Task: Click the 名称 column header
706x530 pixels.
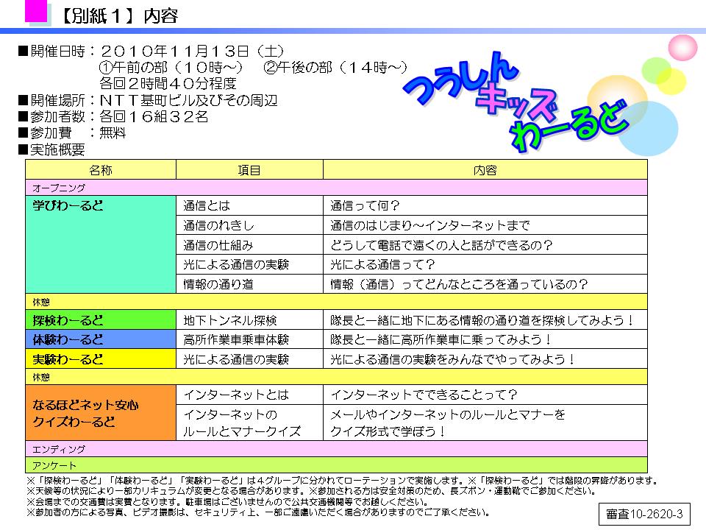Action: click(101, 170)
